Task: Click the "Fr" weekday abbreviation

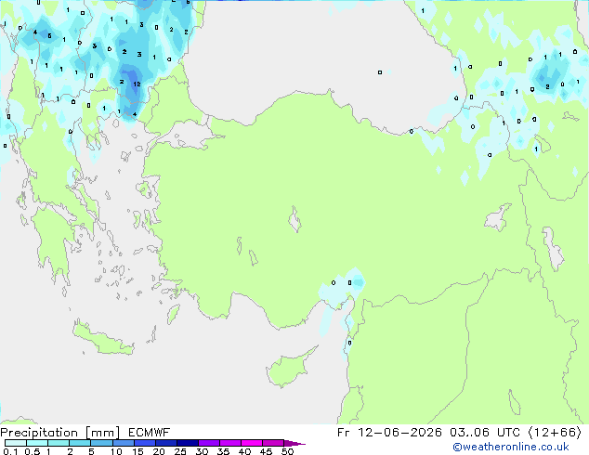Action: click(x=344, y=433)
